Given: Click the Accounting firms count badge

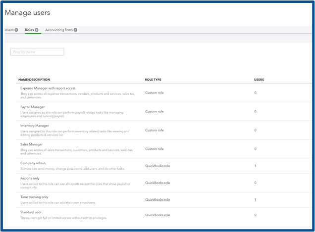Looking at the screenshot, I should click(x=75, y=30).
